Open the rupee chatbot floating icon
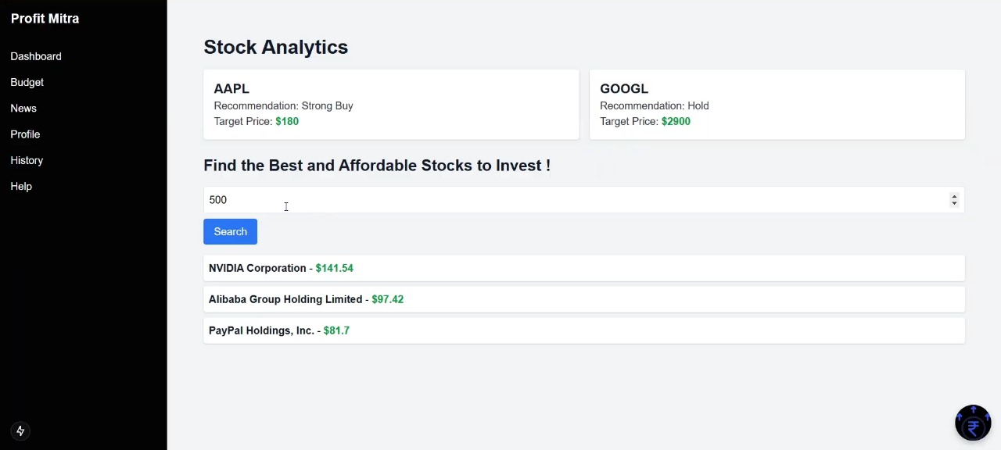 point(973,423)
